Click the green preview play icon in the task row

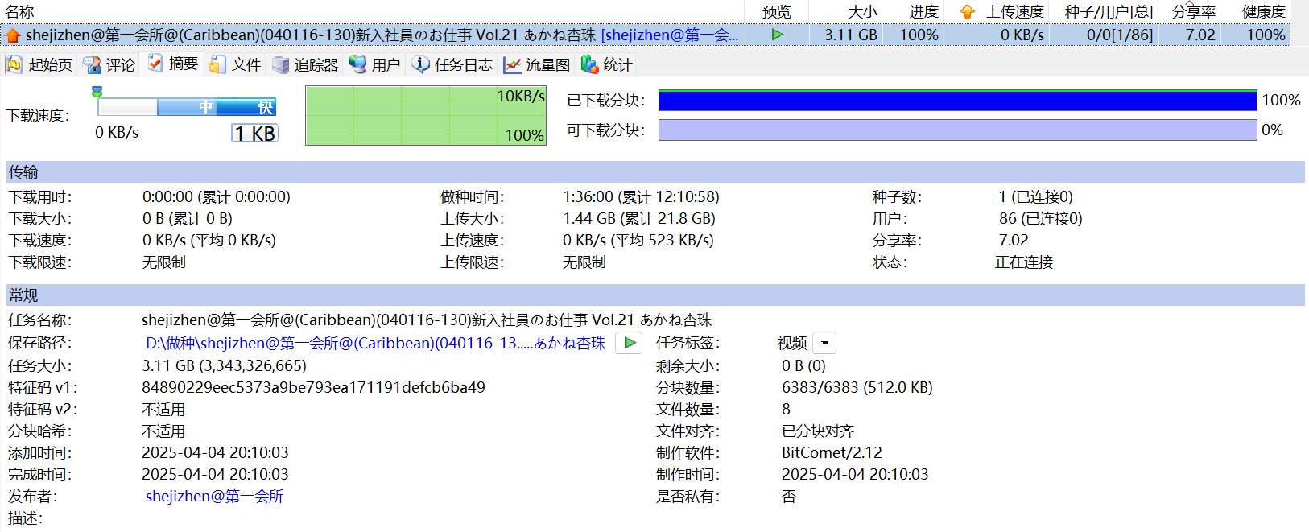(777, 35)
